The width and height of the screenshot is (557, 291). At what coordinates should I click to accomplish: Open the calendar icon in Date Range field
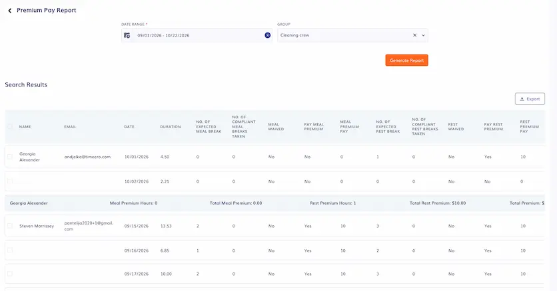tap(127, 35)
